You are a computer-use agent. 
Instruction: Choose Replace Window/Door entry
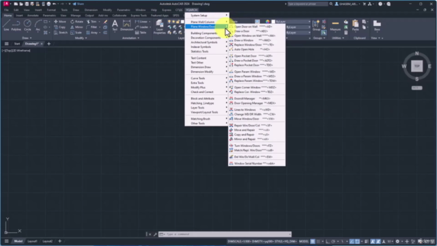click(x=257, y=44)
